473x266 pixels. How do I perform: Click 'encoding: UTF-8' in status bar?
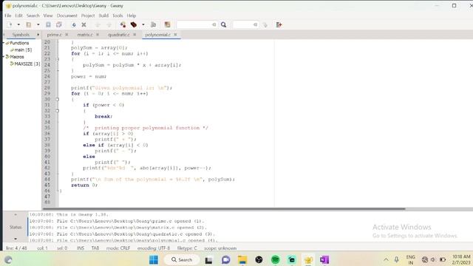154,248
